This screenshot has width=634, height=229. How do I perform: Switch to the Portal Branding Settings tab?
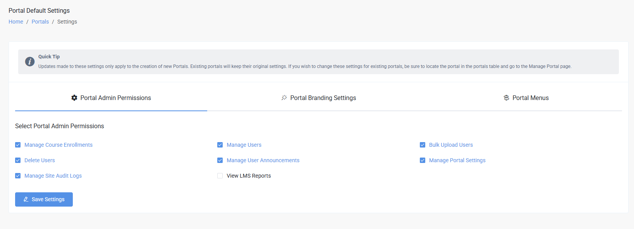pos(318,98)
